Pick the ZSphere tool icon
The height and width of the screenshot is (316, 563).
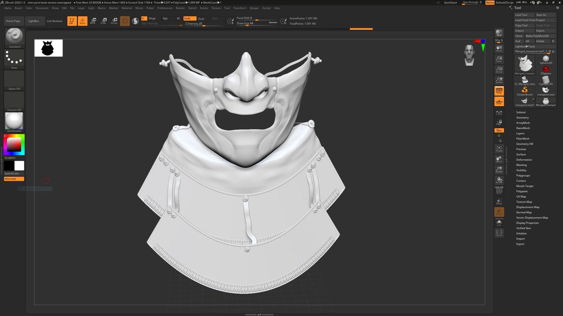pyautogui.click(x=546, y=70)
